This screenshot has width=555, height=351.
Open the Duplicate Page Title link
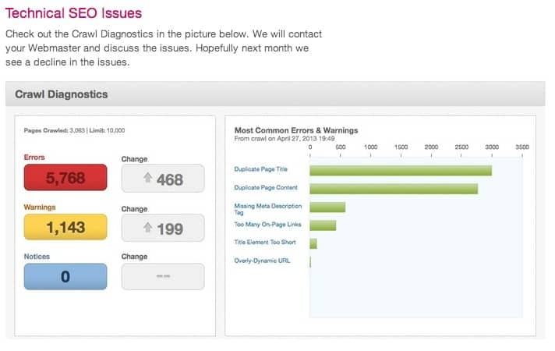click(x=261, y=169)
